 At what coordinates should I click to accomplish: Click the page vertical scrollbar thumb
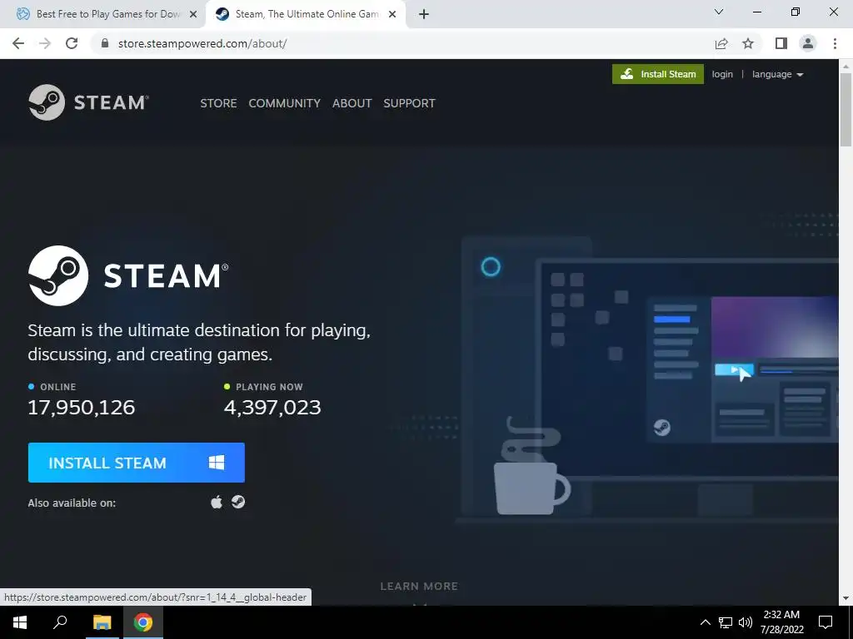(846, 109)
